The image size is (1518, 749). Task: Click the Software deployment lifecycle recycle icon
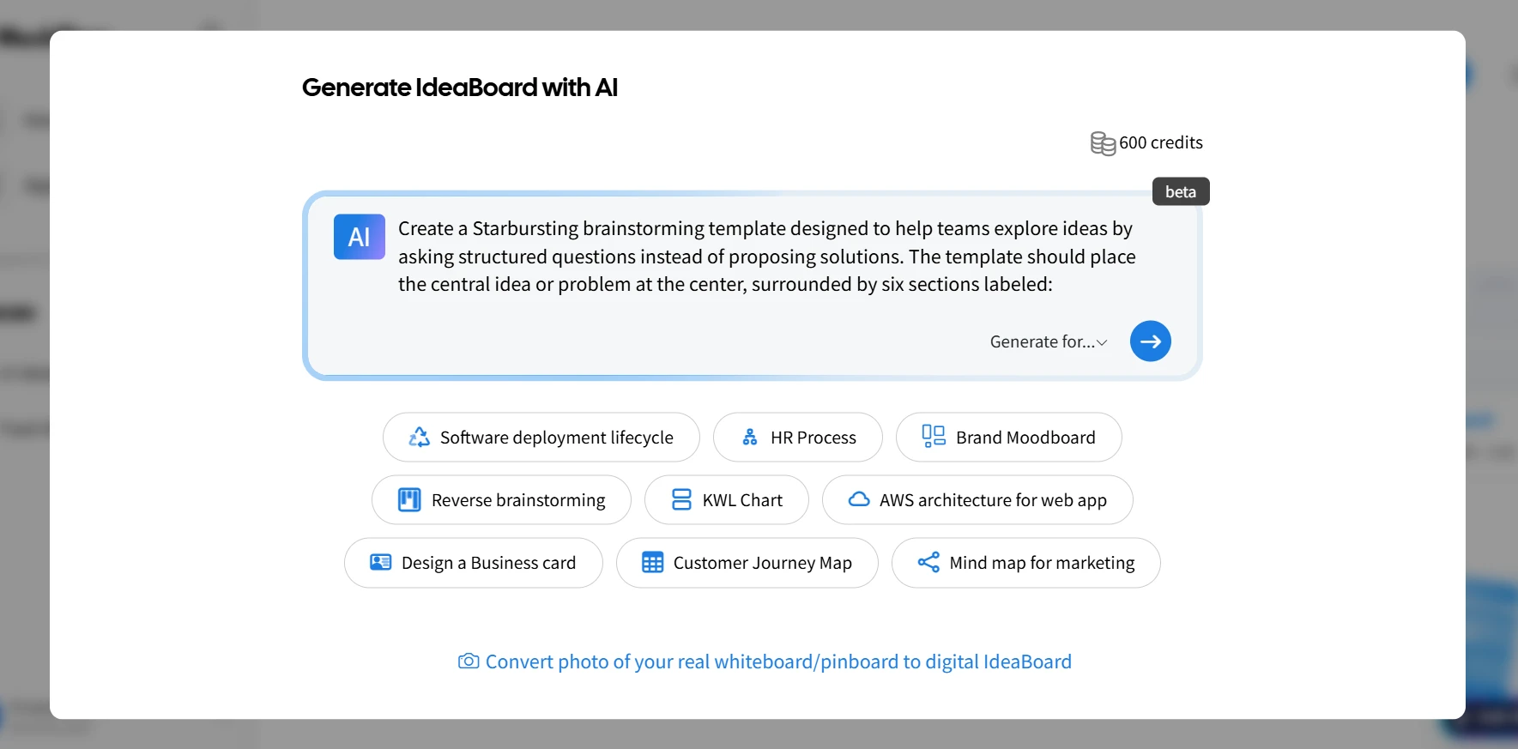(x=419, y=438)
